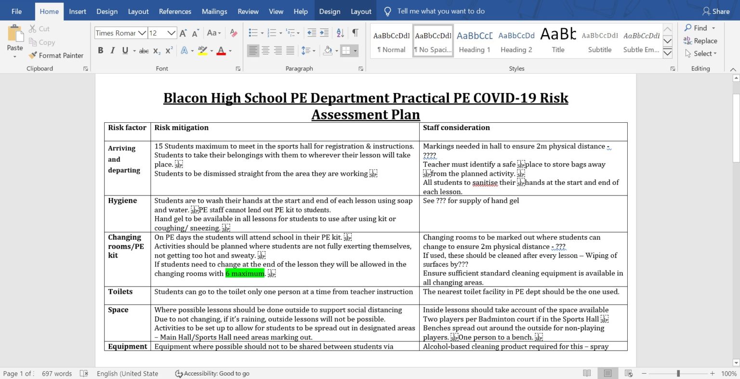Adjust the zoom slider
Viewport: 740px width, 379px height.
[678, 373]
